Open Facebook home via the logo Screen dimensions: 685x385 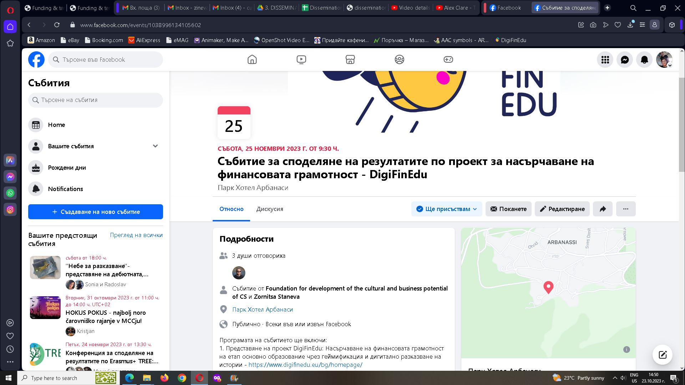(x=36, y=60)
